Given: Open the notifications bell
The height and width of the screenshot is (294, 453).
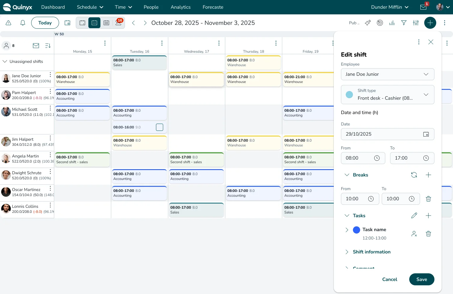Looking at the screenshot, I should (x=23, y=23).
